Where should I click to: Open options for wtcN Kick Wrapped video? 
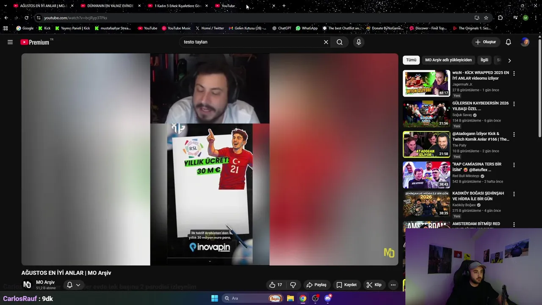pos(514,73)
